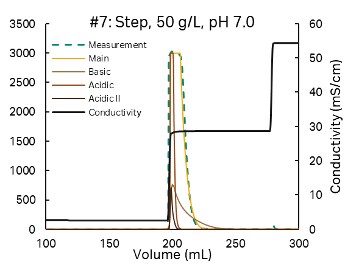
Task: Click the orange Main legend line swatch
Action: [68, 58]
